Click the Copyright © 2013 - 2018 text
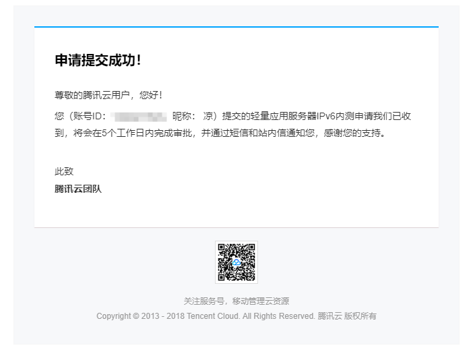The width and height of the screenshot is (471, 358). [x=140, y=316]
